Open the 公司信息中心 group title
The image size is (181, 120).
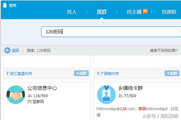[x=42, y=88]
